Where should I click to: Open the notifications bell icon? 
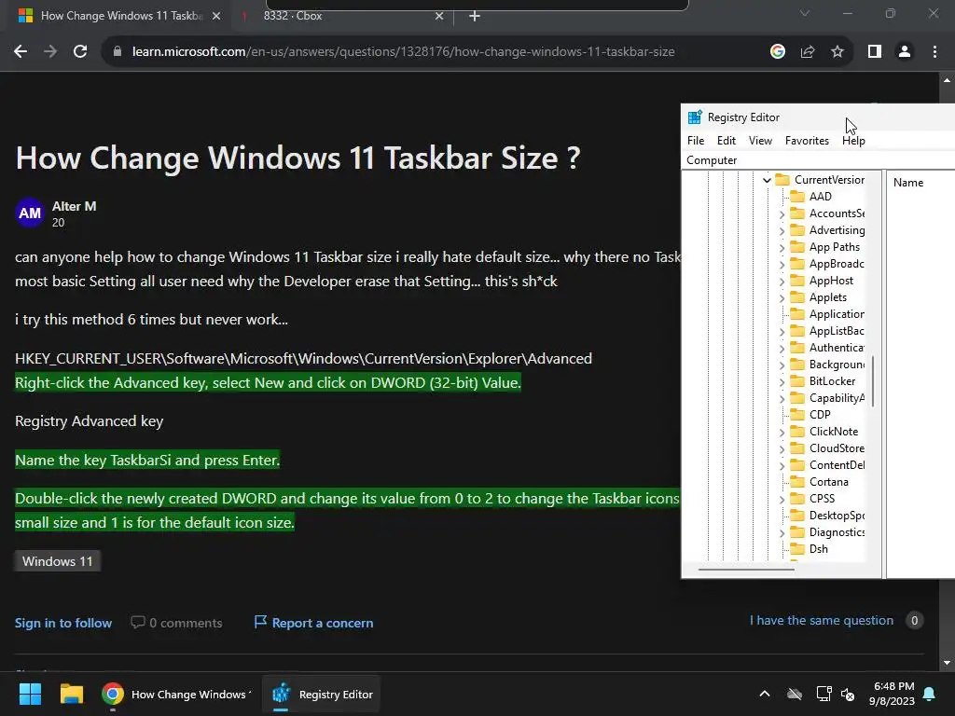pos(930,694)
